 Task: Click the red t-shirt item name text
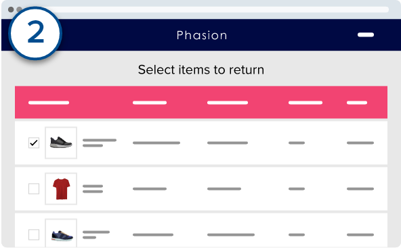(x=93, y=189)
